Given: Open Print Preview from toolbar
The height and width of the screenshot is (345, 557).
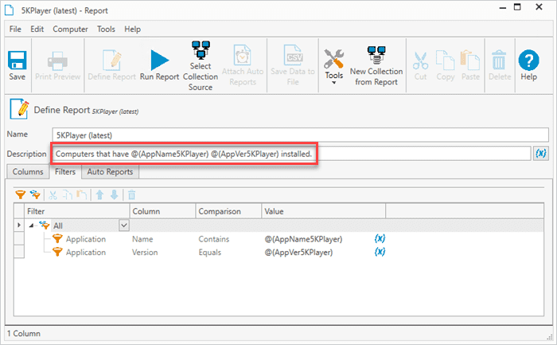Looking at the screenshot, I should point(57,65).
